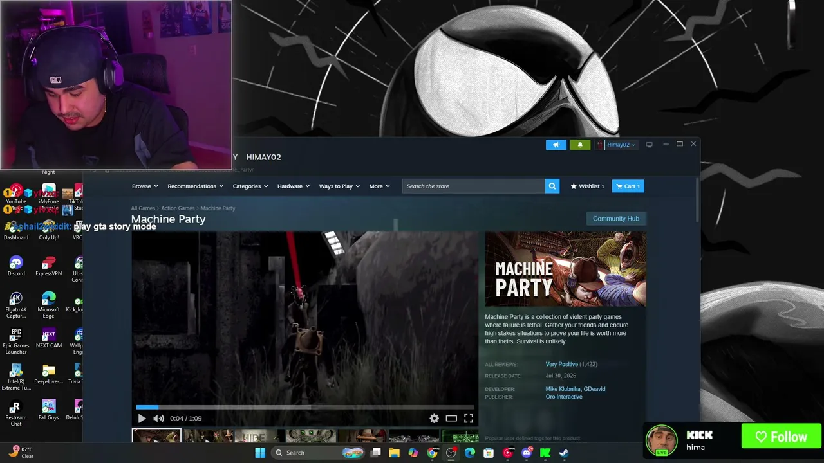The height and width of the screenshot is (463, 824).
Task: Switch to Discord on the taskbar
Action: point(527,453)
